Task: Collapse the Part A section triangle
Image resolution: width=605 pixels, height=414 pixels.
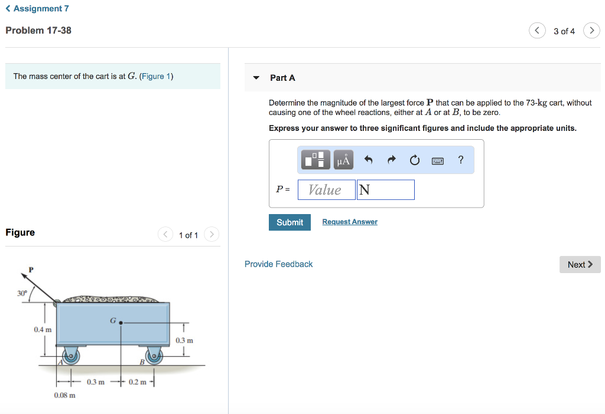Action: (256, 77)
